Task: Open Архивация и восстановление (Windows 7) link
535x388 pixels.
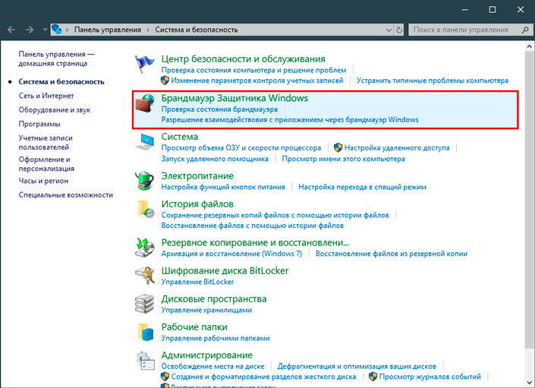Action: 231,254
